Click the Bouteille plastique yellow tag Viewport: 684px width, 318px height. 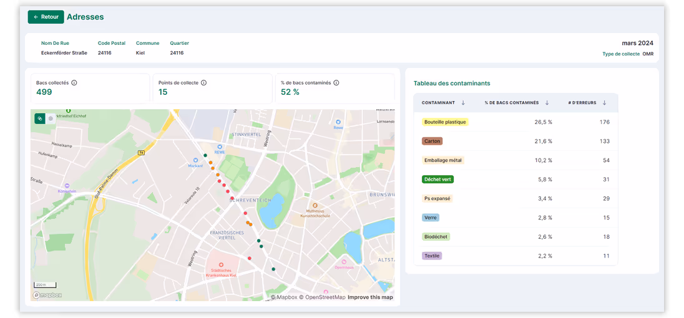tap(445, 122)
